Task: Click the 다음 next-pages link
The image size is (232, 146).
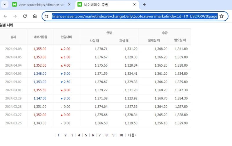Action: click(132, 135)
